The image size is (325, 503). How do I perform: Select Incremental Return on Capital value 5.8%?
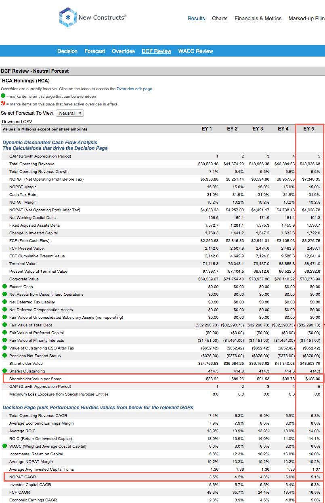click(x=214, y=454)
